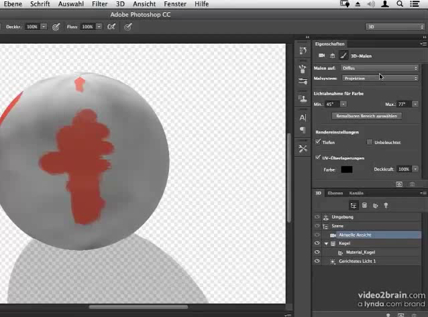Click Bemalbaren Bereich auswählen button
The image size is (428, 317).
tap(366, 116)
